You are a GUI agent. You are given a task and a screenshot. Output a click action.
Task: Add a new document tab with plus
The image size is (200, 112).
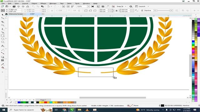point(43,14)
